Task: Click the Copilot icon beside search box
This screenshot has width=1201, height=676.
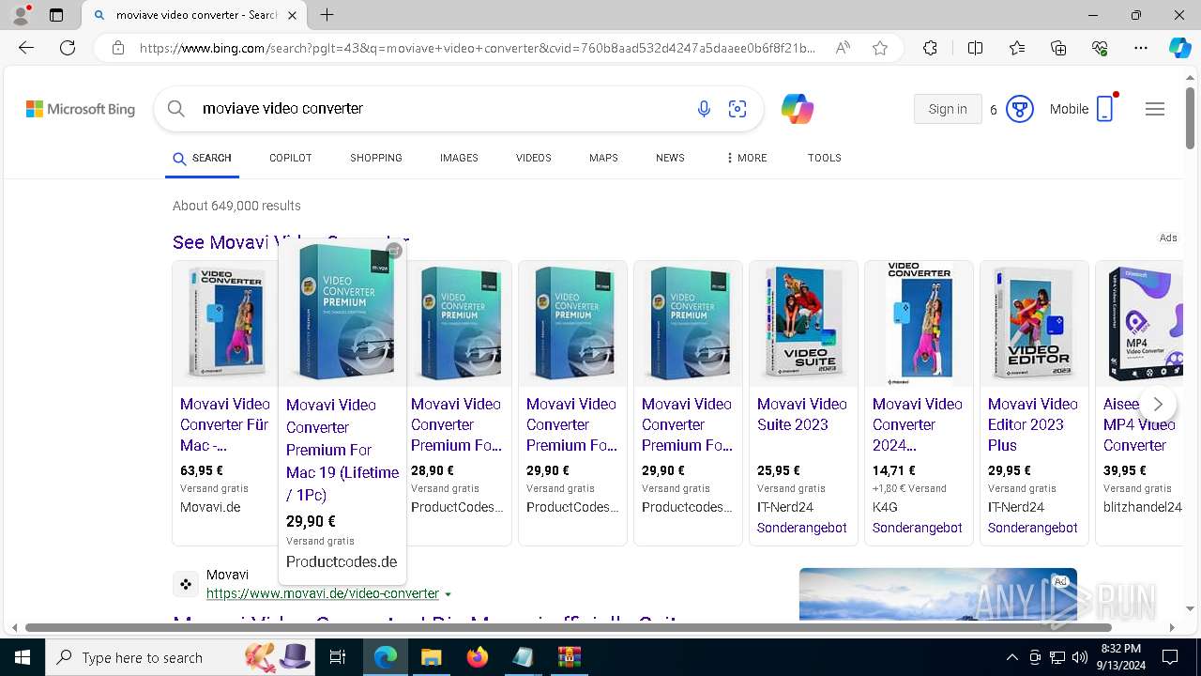Action: tap(797, 109)
